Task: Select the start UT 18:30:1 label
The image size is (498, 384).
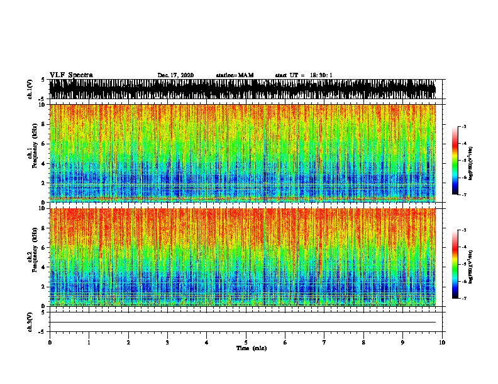Action: pyautogui.click(x=304, y=75)
